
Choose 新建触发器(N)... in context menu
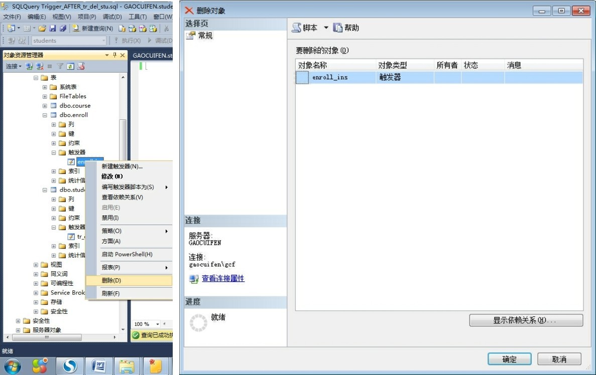[129, 166]
